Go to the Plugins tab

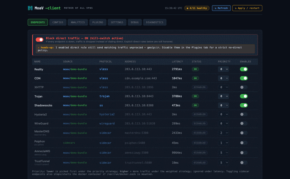pyautogui.click(x=98, y=22)
